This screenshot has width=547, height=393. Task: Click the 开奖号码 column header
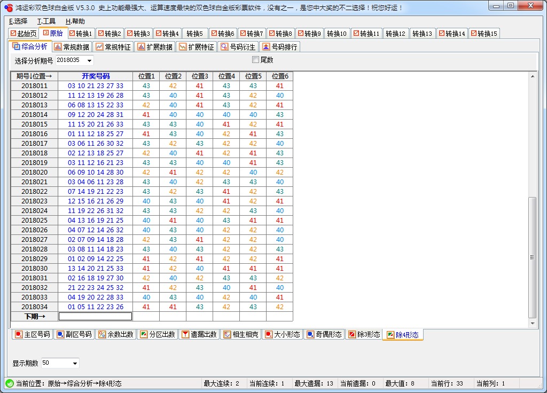tap(95, 76)
